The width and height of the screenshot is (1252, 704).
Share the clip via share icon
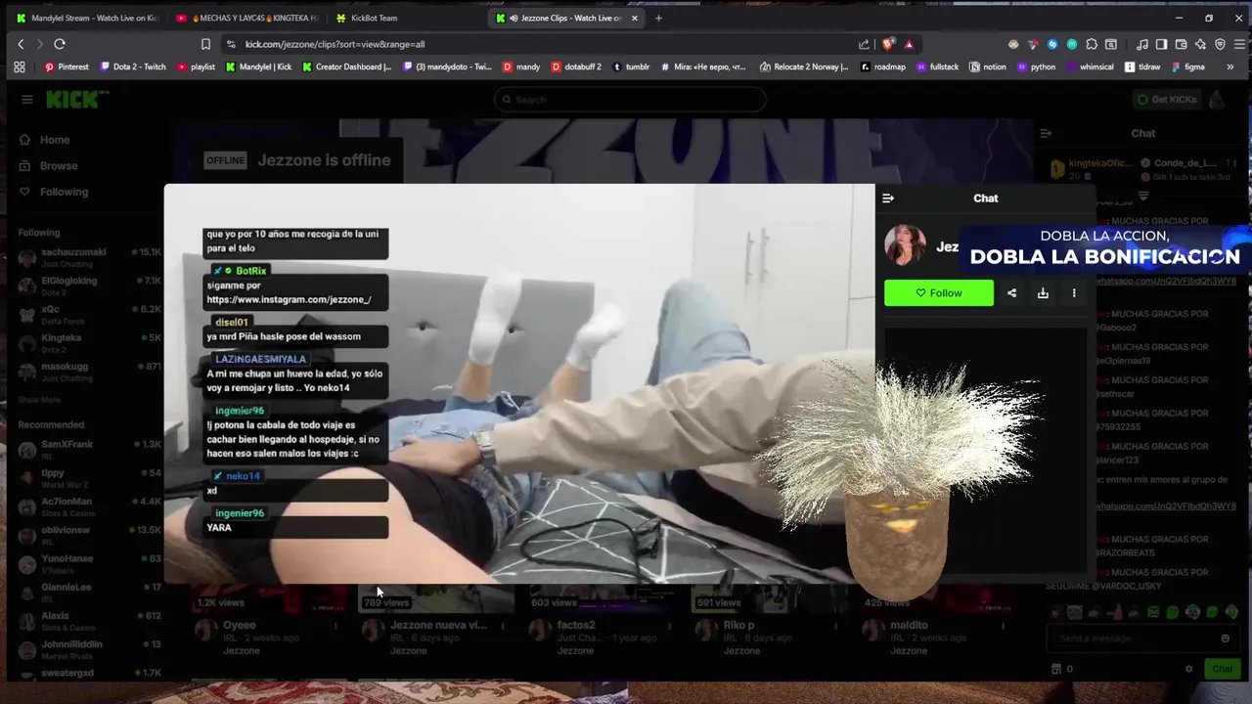[x=1011, y=293]
